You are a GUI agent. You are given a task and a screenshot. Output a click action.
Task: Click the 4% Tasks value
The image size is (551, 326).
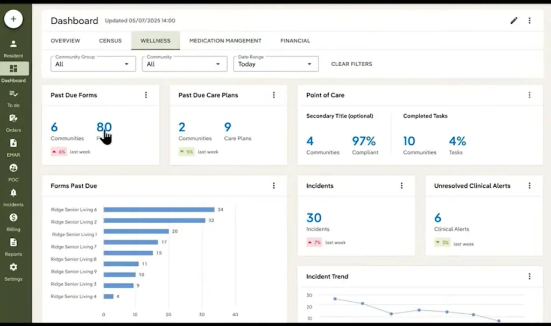pyautogui.click(x=457, y=145)
